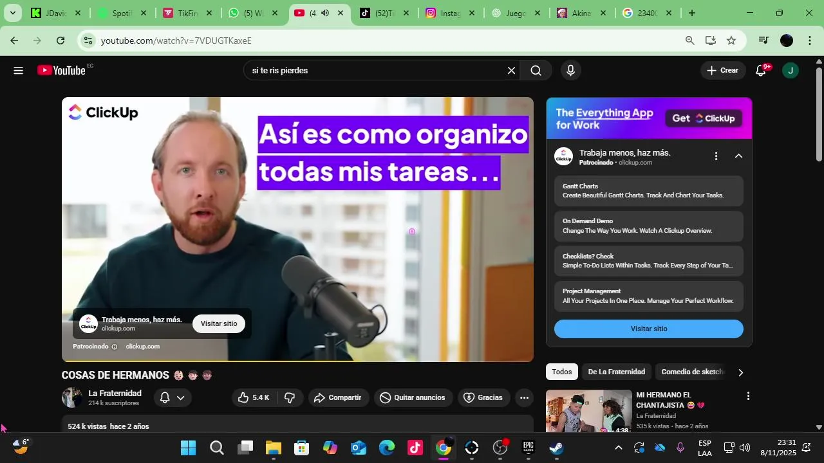Go back in Chrome
The height and width of the screenshot is (463, 824).
[14, 41]
